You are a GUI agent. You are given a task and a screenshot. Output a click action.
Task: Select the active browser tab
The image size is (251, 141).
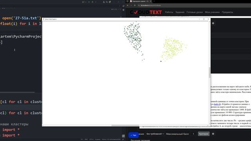coord(140,1)
